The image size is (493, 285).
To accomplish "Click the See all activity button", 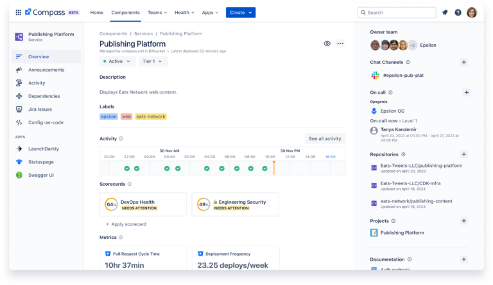I will coord(324,138).
